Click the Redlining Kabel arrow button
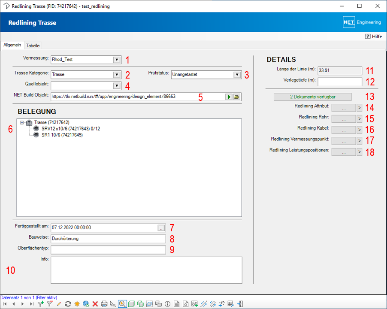Screen dimensions: 387x309 pyautogui.click(x=360, y=130)
